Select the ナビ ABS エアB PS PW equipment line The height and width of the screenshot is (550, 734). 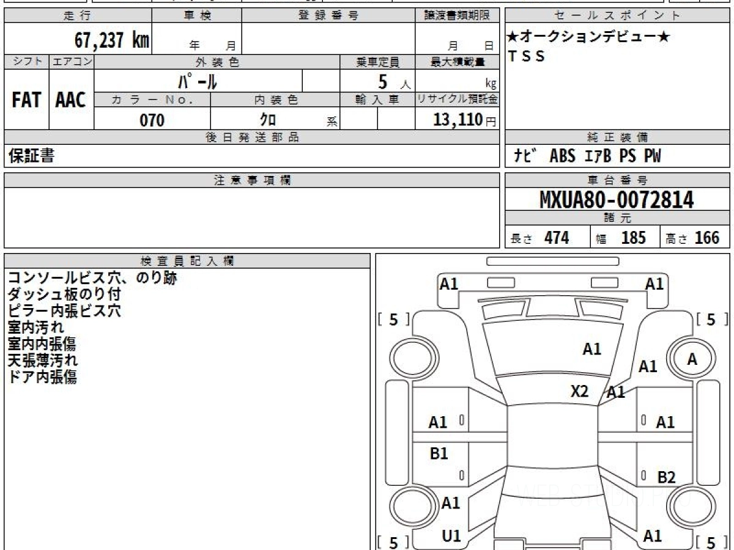tap(587, 156)
